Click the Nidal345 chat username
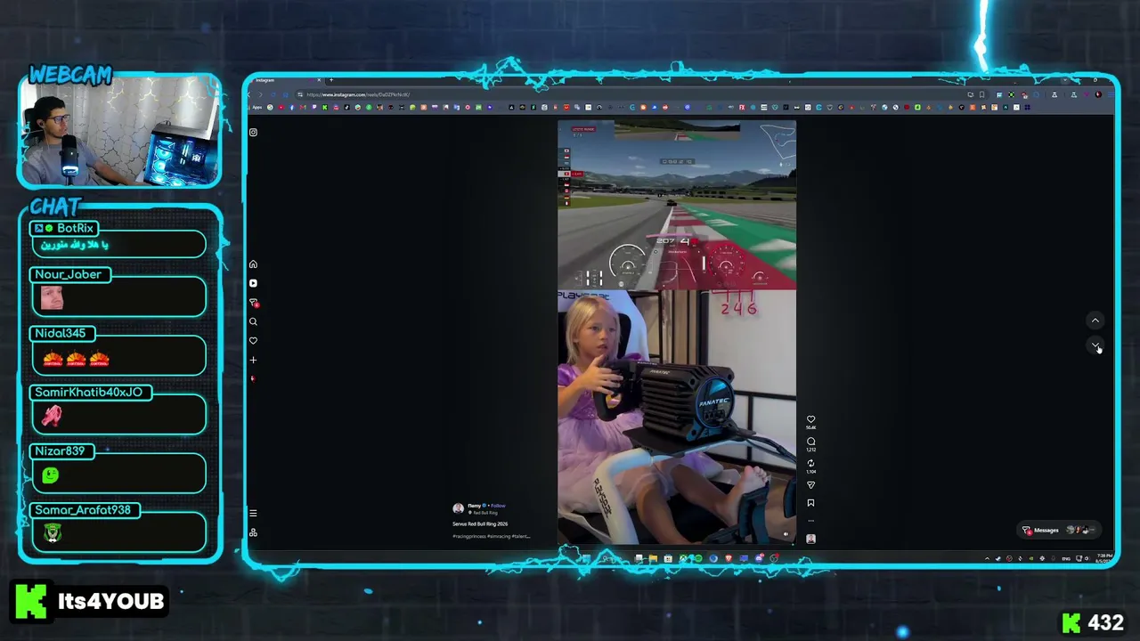Screen dimensions: 1140x641 click(61, 333)
